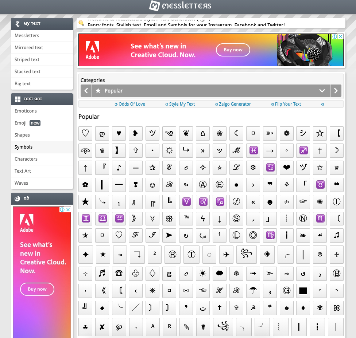The height and width of the screenshot is (338, 356).
Task: Open Text Art sidebar item
Action: click(42, 171)
